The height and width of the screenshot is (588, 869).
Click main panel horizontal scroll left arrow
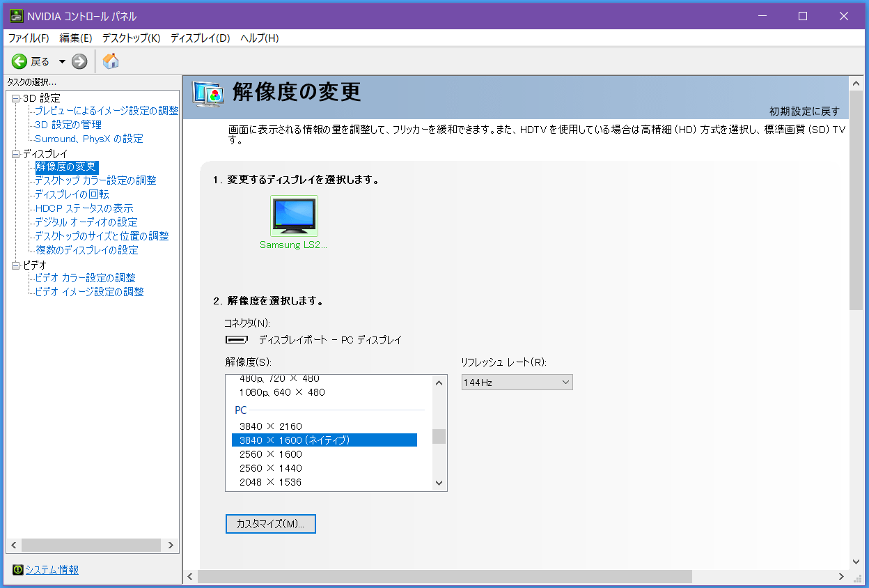(190, 577)
